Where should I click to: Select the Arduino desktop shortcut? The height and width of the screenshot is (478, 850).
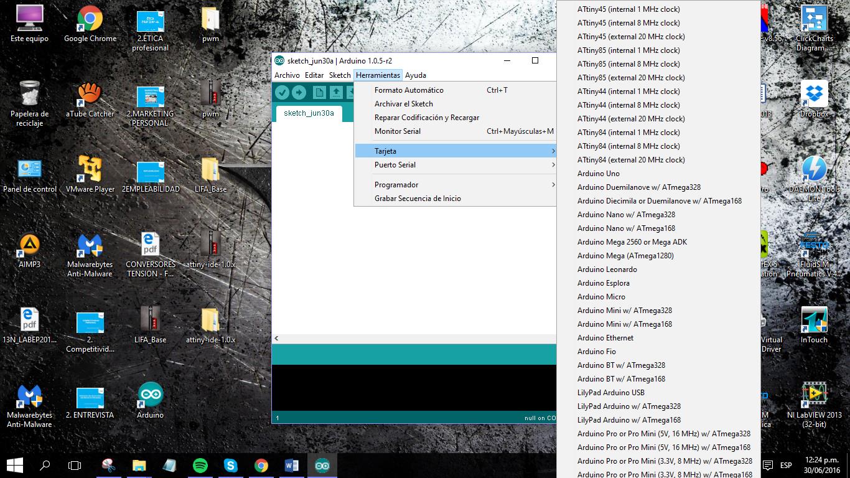click(150, 401)
